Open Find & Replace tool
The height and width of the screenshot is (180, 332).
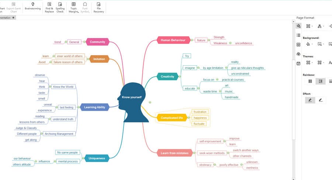(49, 8)
